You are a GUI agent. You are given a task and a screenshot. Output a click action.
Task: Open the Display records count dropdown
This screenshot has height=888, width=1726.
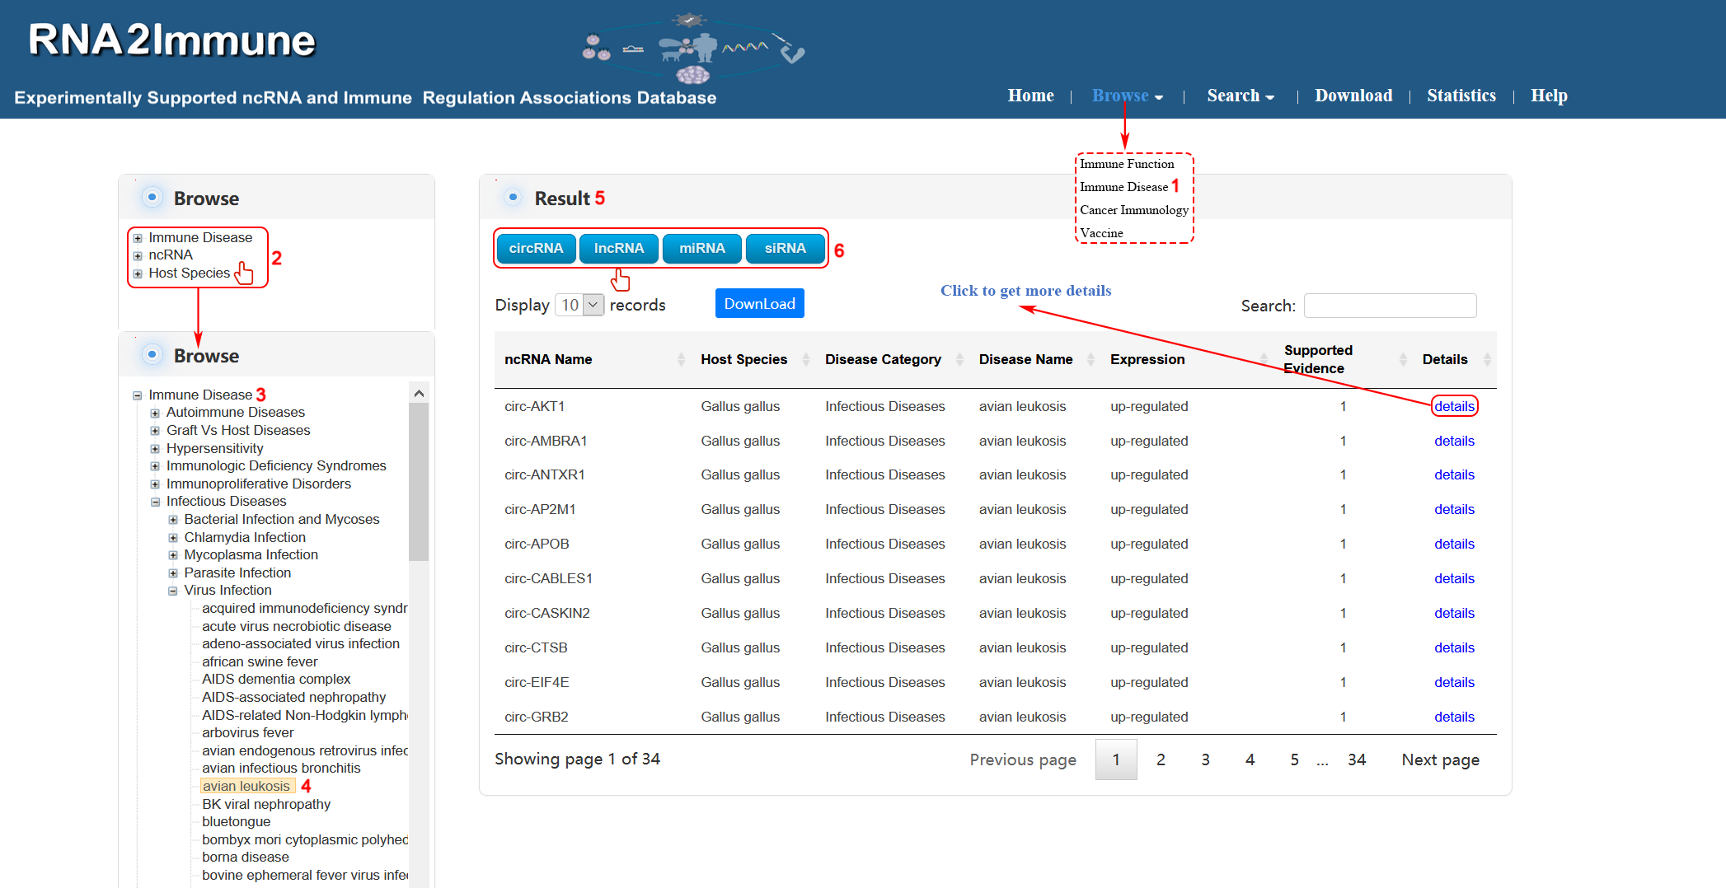[580, 305]
